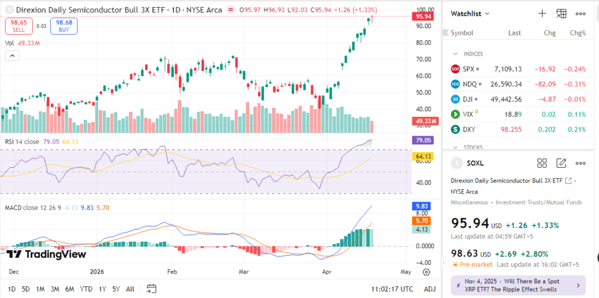Image resolution: width=599 pixels, height=298 pixels.
Task: Open the Watchlist name dropdown
Action: point(471,13)
